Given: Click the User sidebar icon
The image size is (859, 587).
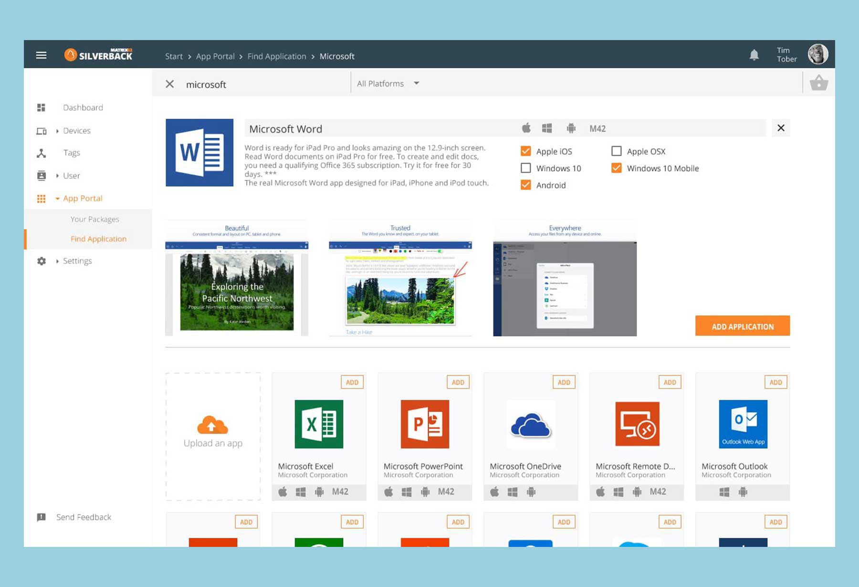Looking at the screenshot, I should (x=42, y=176).
